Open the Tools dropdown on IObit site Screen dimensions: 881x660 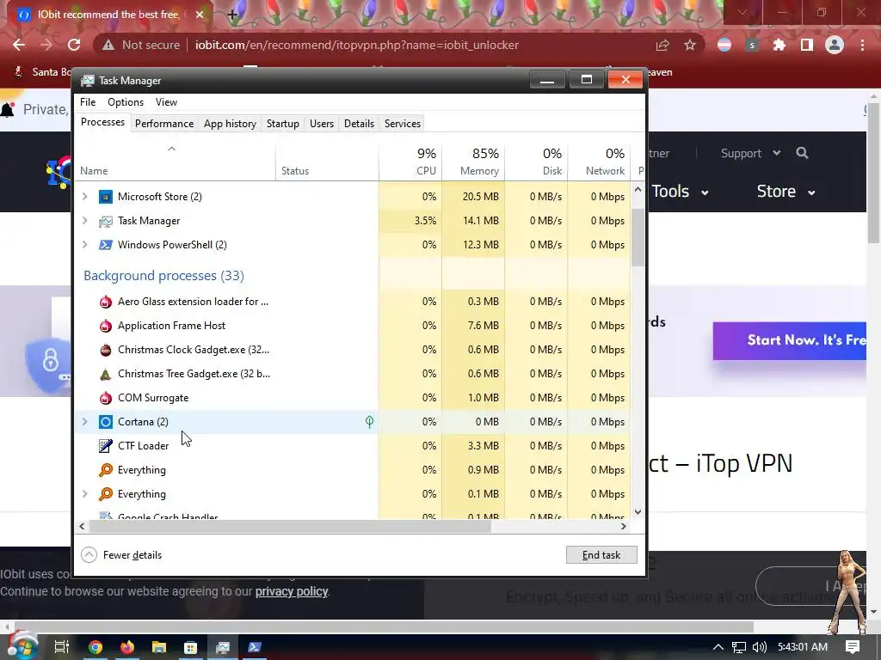(x=680, y=192)
